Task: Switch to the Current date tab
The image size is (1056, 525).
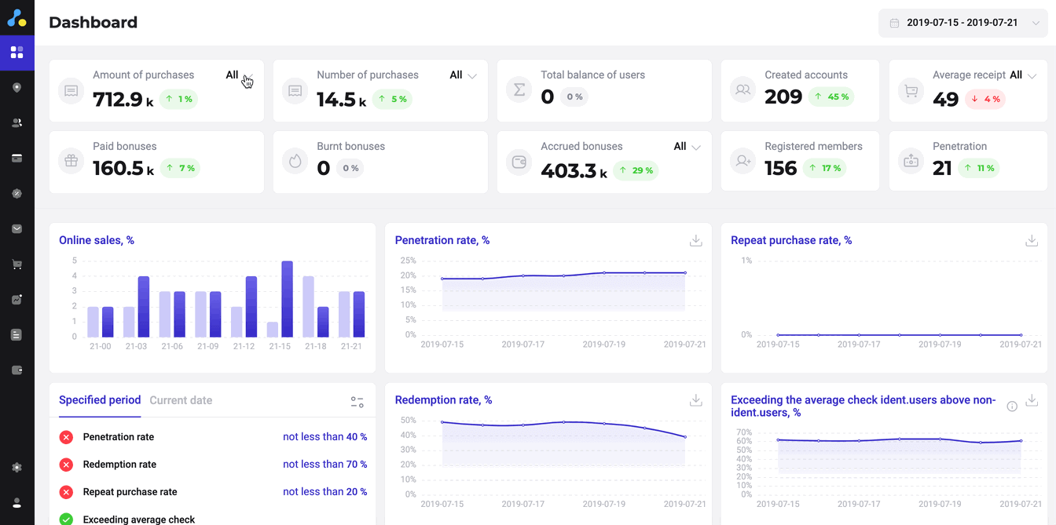Action: (181, 400)
